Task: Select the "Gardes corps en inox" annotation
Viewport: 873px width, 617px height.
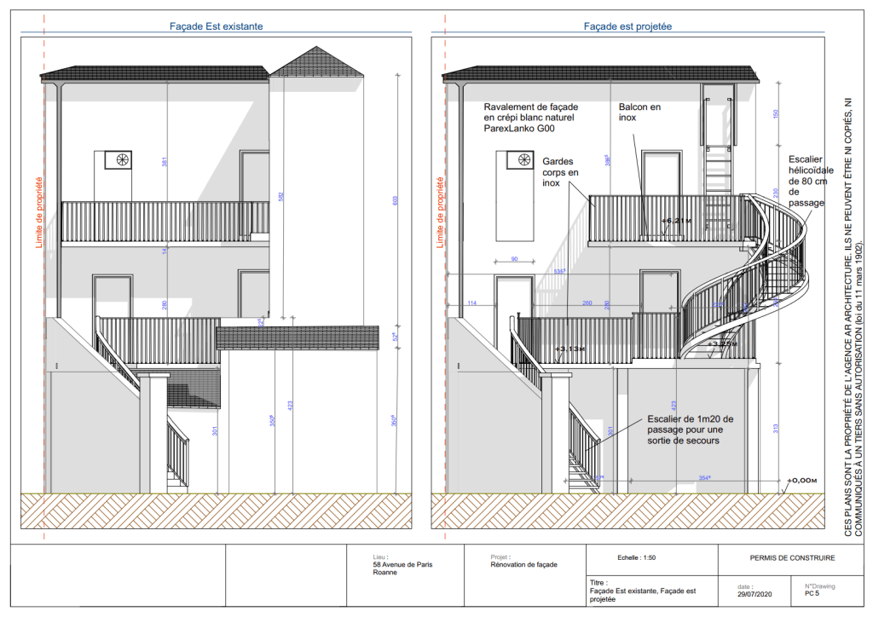Action: pos(560,173)
